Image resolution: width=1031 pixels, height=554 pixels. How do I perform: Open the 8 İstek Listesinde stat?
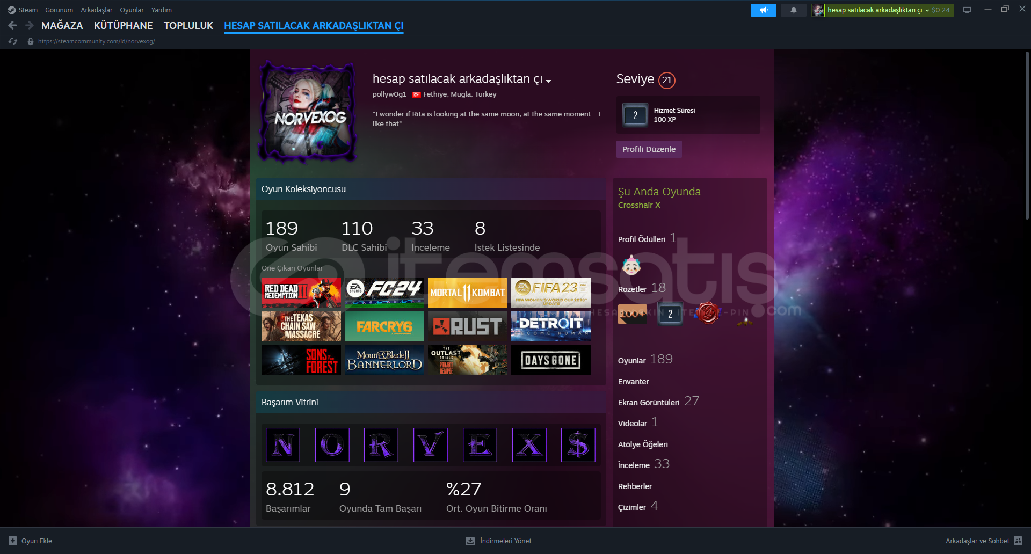pos(507,236)
